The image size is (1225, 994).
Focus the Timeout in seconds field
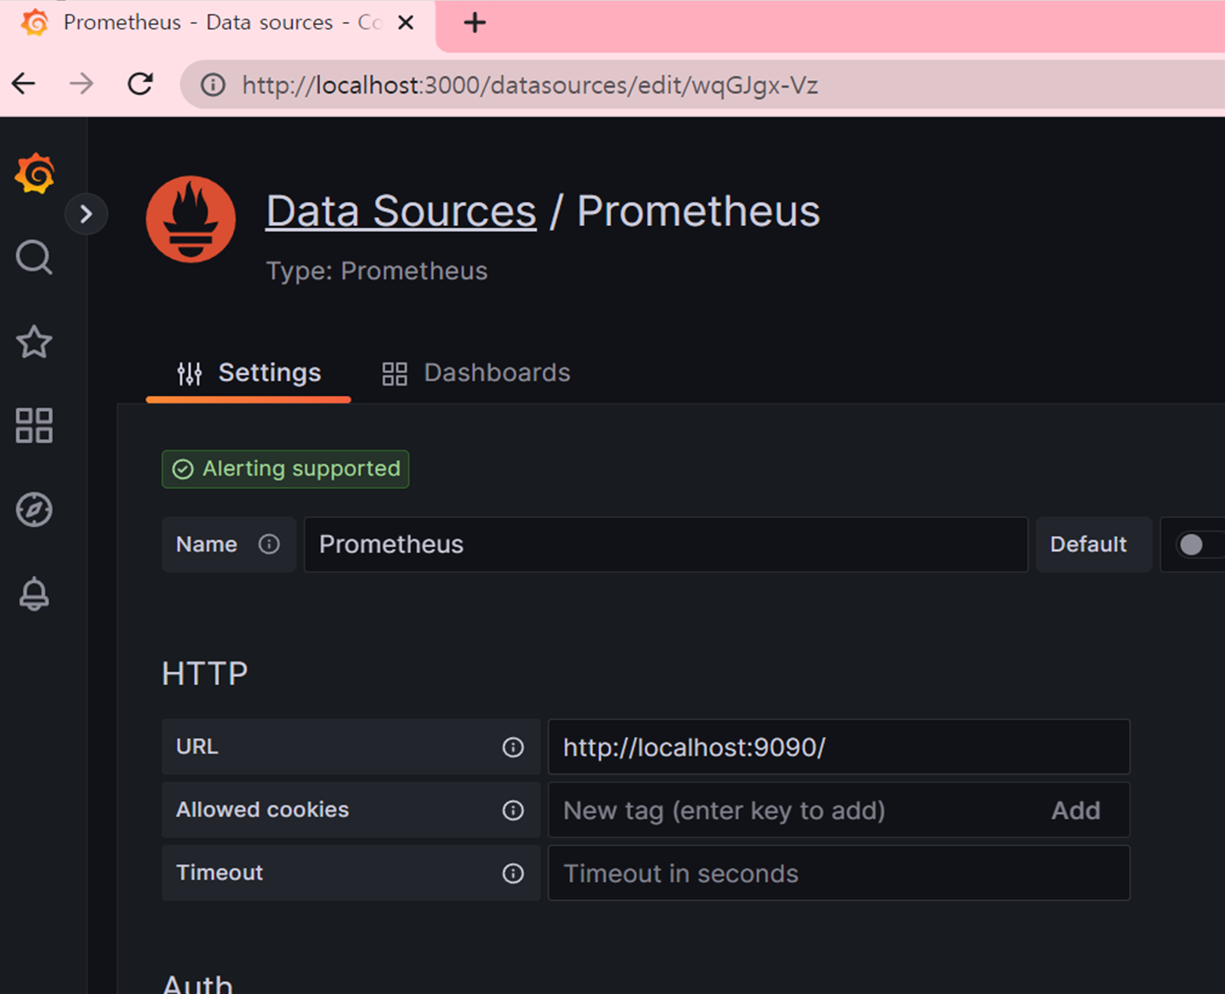pos(839,874)
